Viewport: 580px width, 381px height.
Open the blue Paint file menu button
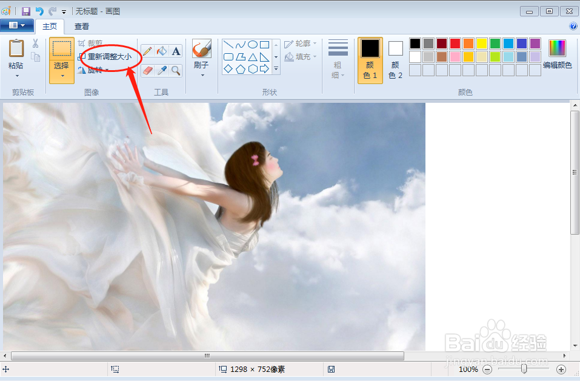coord(17,25)
